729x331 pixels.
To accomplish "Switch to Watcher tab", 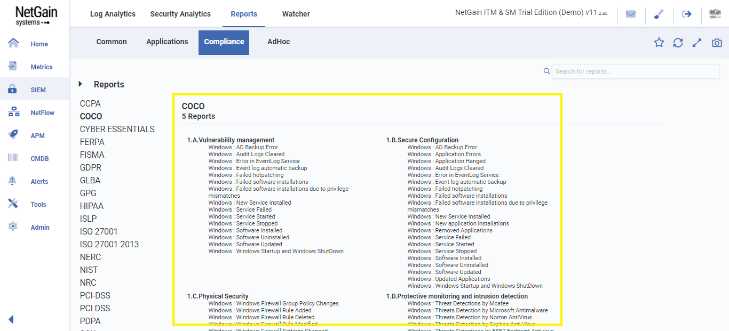I will coord(296,14).
